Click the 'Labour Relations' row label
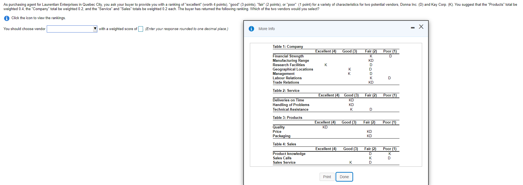The width and height of the screenshot is (523, 185). click(x=287, y=78)
